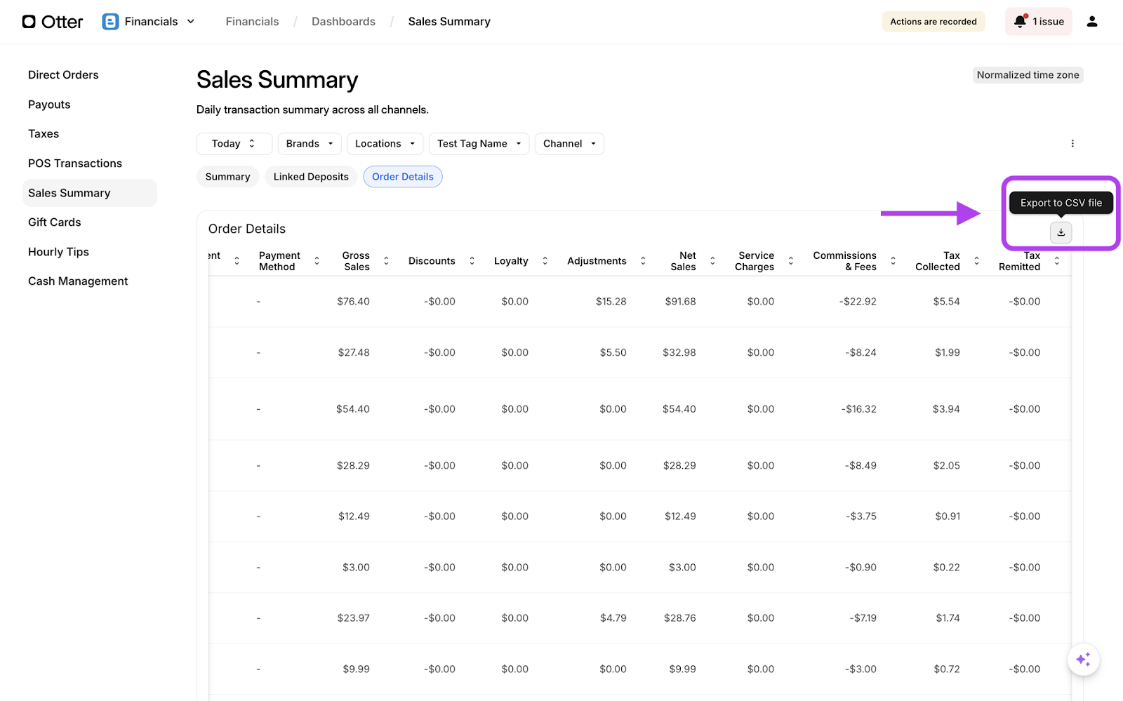Navigate to Dashboards breadcrumb link

[x=343, y=22]
